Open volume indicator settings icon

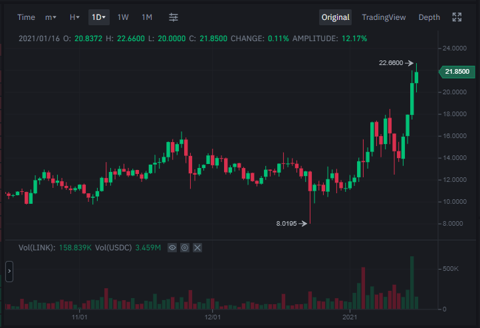[x=185, y=248]
